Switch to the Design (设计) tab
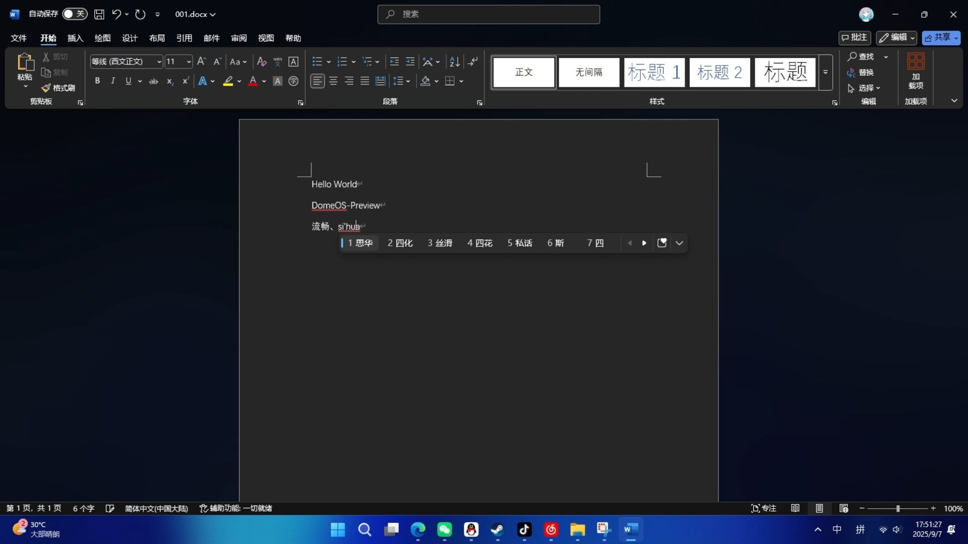The height and width of the screenshot is (544, 968). (130, 38)
